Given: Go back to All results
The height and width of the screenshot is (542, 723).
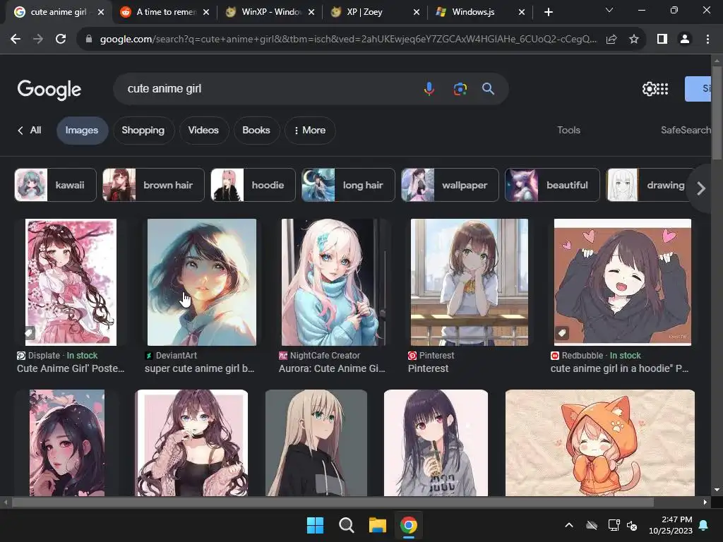Looking at the screenshot, I should [30, 131].
